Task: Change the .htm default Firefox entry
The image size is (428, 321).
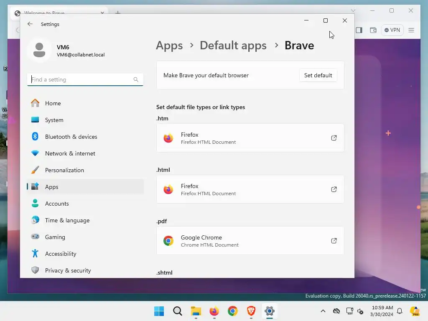Action: click(250, 138)
